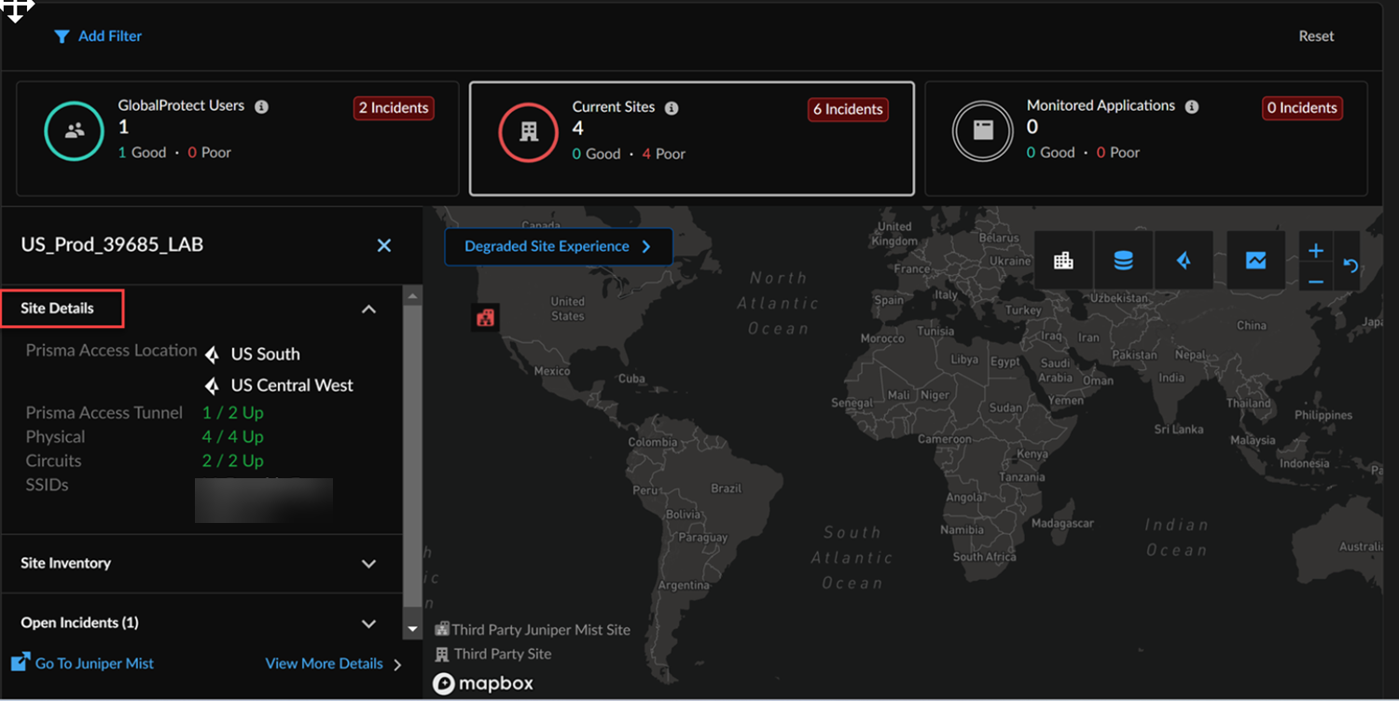The width and height of the screenshot is (1399, 701).
Task: Click the buildings sites icon on map toolbar
Action: pos(1063,261)
